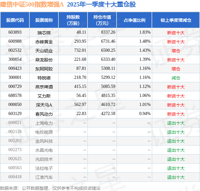Select the 持股数(万股) column header
200x191 pixels.
tap(73, 20)
